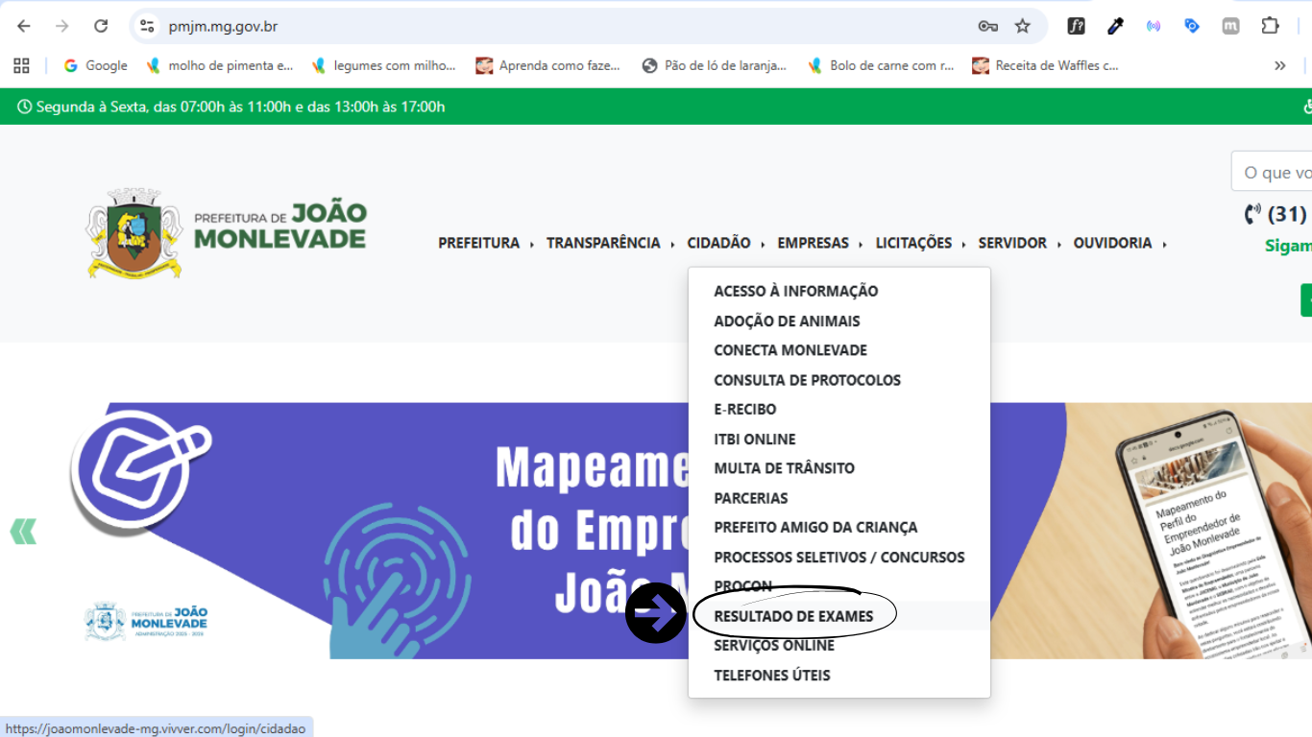Reload the page with the refresh icon
1312x737 pixels.
click(101, 26)
